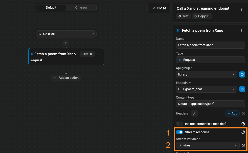Click the plus connector above the action node
This screenshot has height=153, width=248.
pos(66,43)
